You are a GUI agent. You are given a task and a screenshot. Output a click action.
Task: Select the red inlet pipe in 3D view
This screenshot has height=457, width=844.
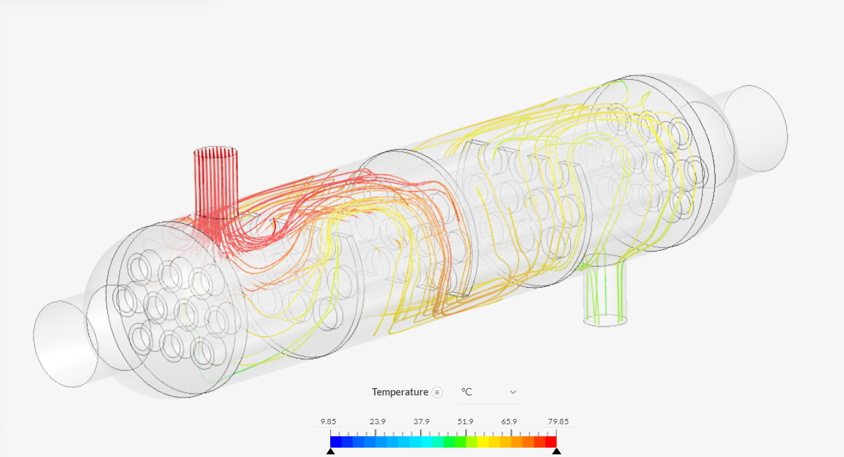(216, 182)
